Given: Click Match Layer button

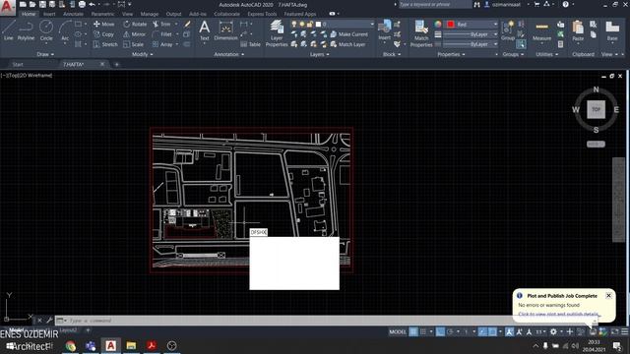Looking at the screenshot, I should click(347, 44).
